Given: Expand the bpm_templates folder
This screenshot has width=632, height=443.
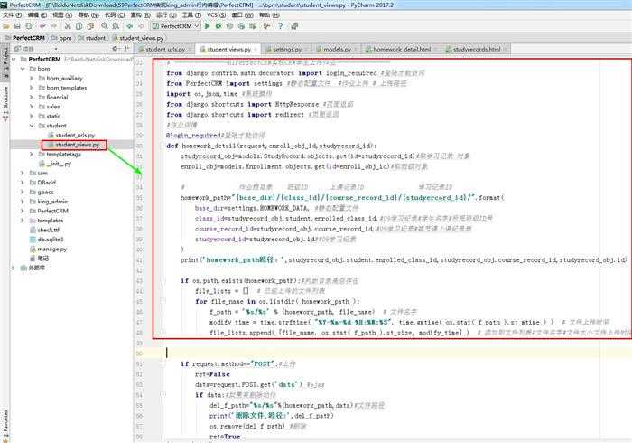Looking at the screenshot, I should [x=32, y=88].
